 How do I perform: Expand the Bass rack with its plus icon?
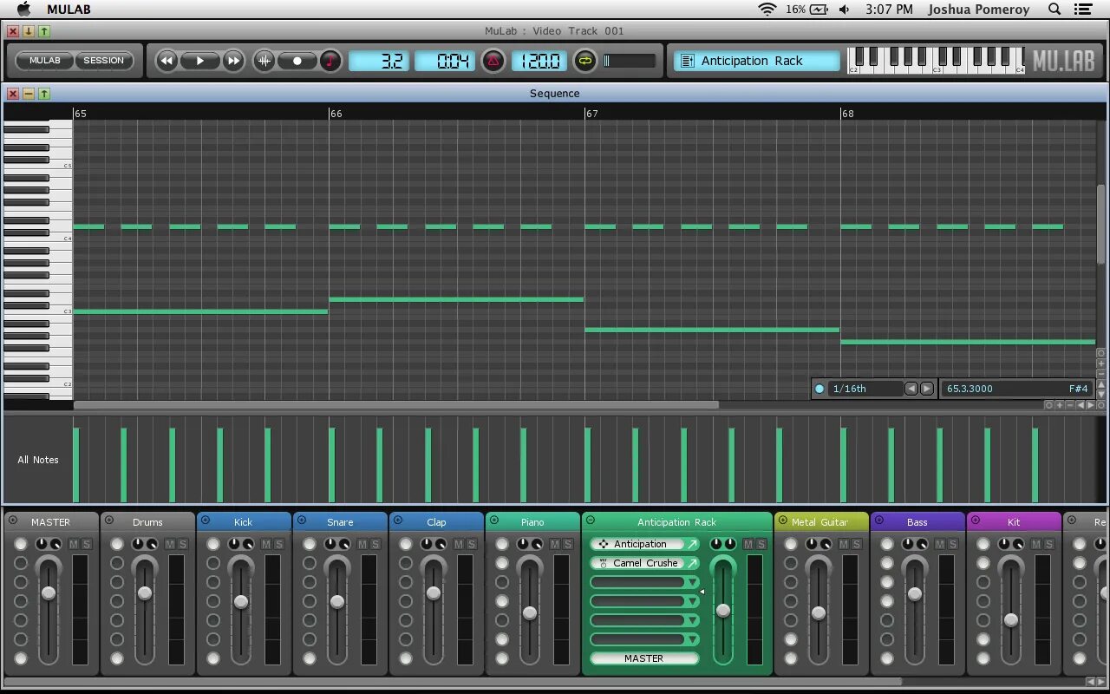(x=879, y=520)
